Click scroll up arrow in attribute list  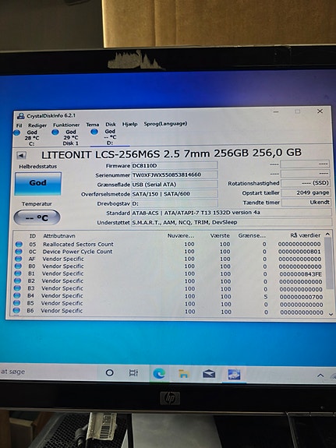click(x=327, y=235)
